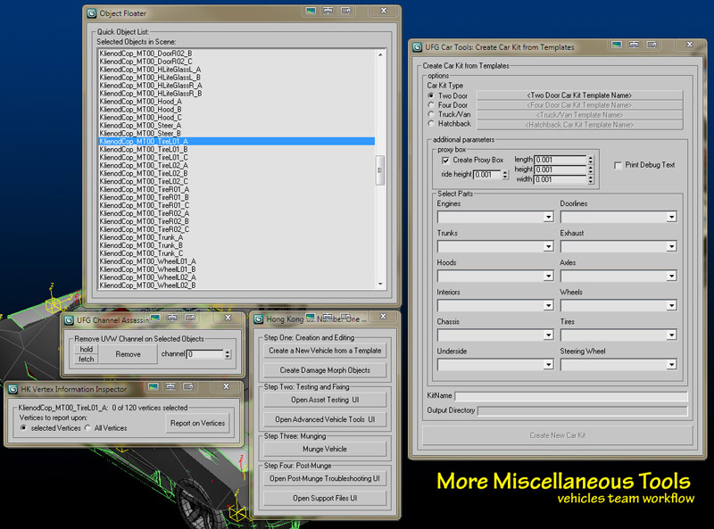Screen dimensions: 714x529
Task: Choose the Hatchback car kit type
Action: point(431,123)
